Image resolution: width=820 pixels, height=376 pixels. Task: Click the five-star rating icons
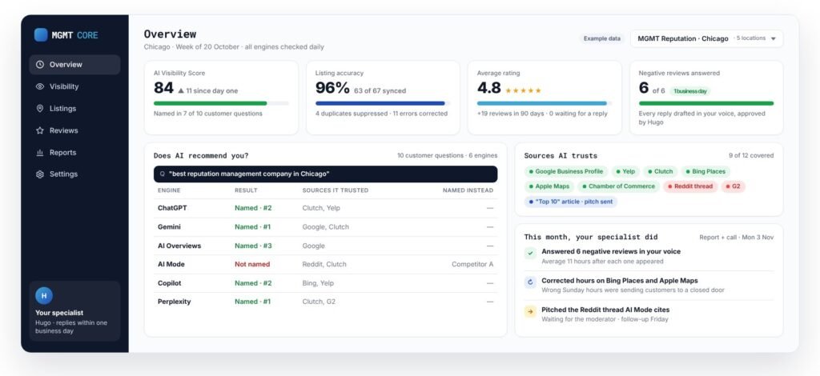point(523,91)
